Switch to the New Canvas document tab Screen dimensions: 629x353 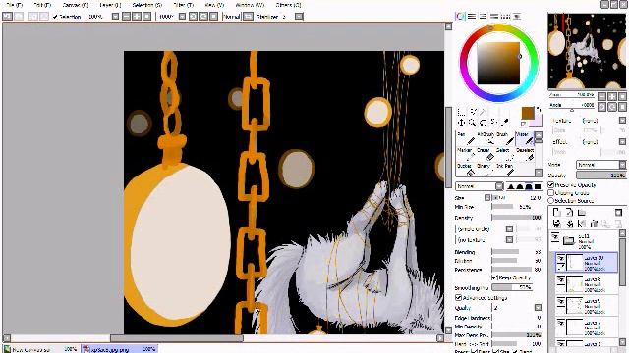point(40,349)
